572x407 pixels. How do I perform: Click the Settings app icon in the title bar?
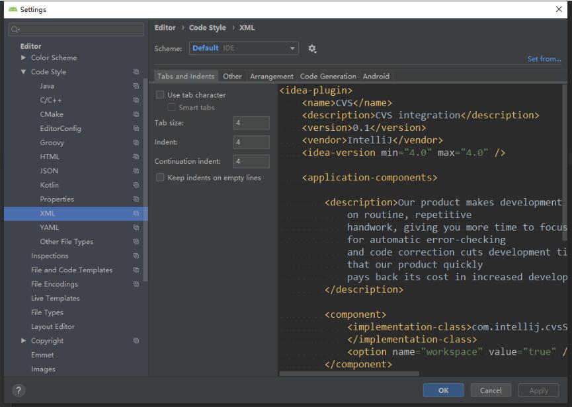pos(13,7)
